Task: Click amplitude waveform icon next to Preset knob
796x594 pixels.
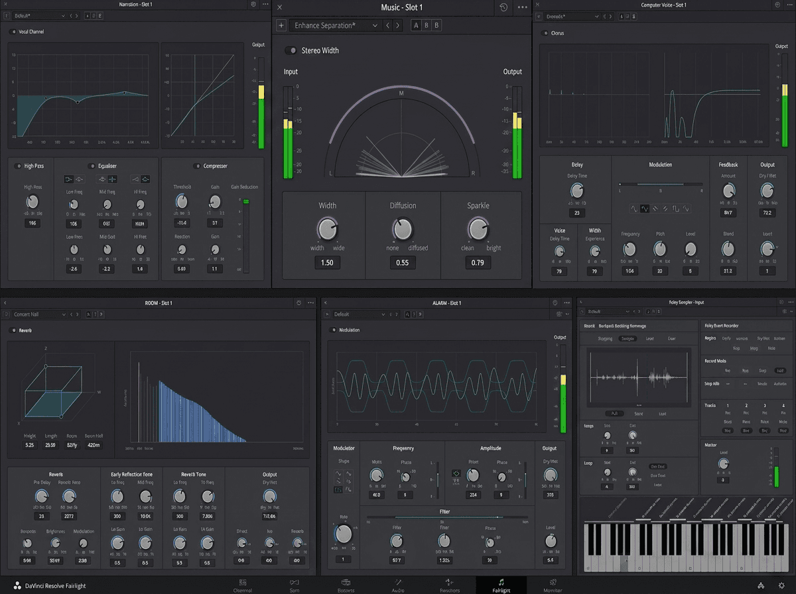Action: tap(456, 473)
